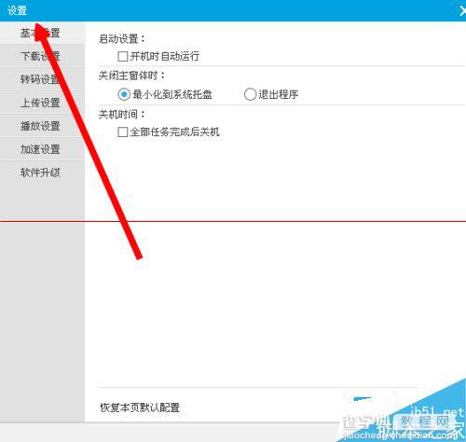Tick 全部任务完成后关机 checkbox
The height and width of the screenshot is (442, 466).
click(123, 132)
